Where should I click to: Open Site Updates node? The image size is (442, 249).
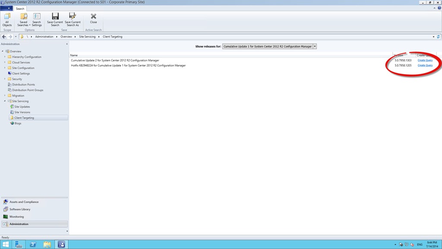[22, 107]
